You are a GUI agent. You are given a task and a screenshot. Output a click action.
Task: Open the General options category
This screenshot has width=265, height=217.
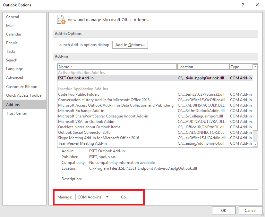(24, 17)
